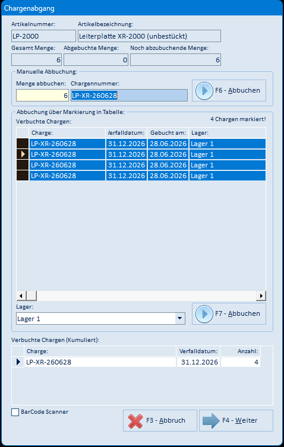
Task: Click the blue arrow Weiter icon
Action: (x=211, y=421)
